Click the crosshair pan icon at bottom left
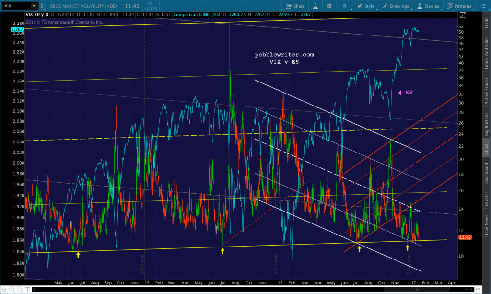Image resolution: width=491 pixels, height=294 pixels. (4, 289)
